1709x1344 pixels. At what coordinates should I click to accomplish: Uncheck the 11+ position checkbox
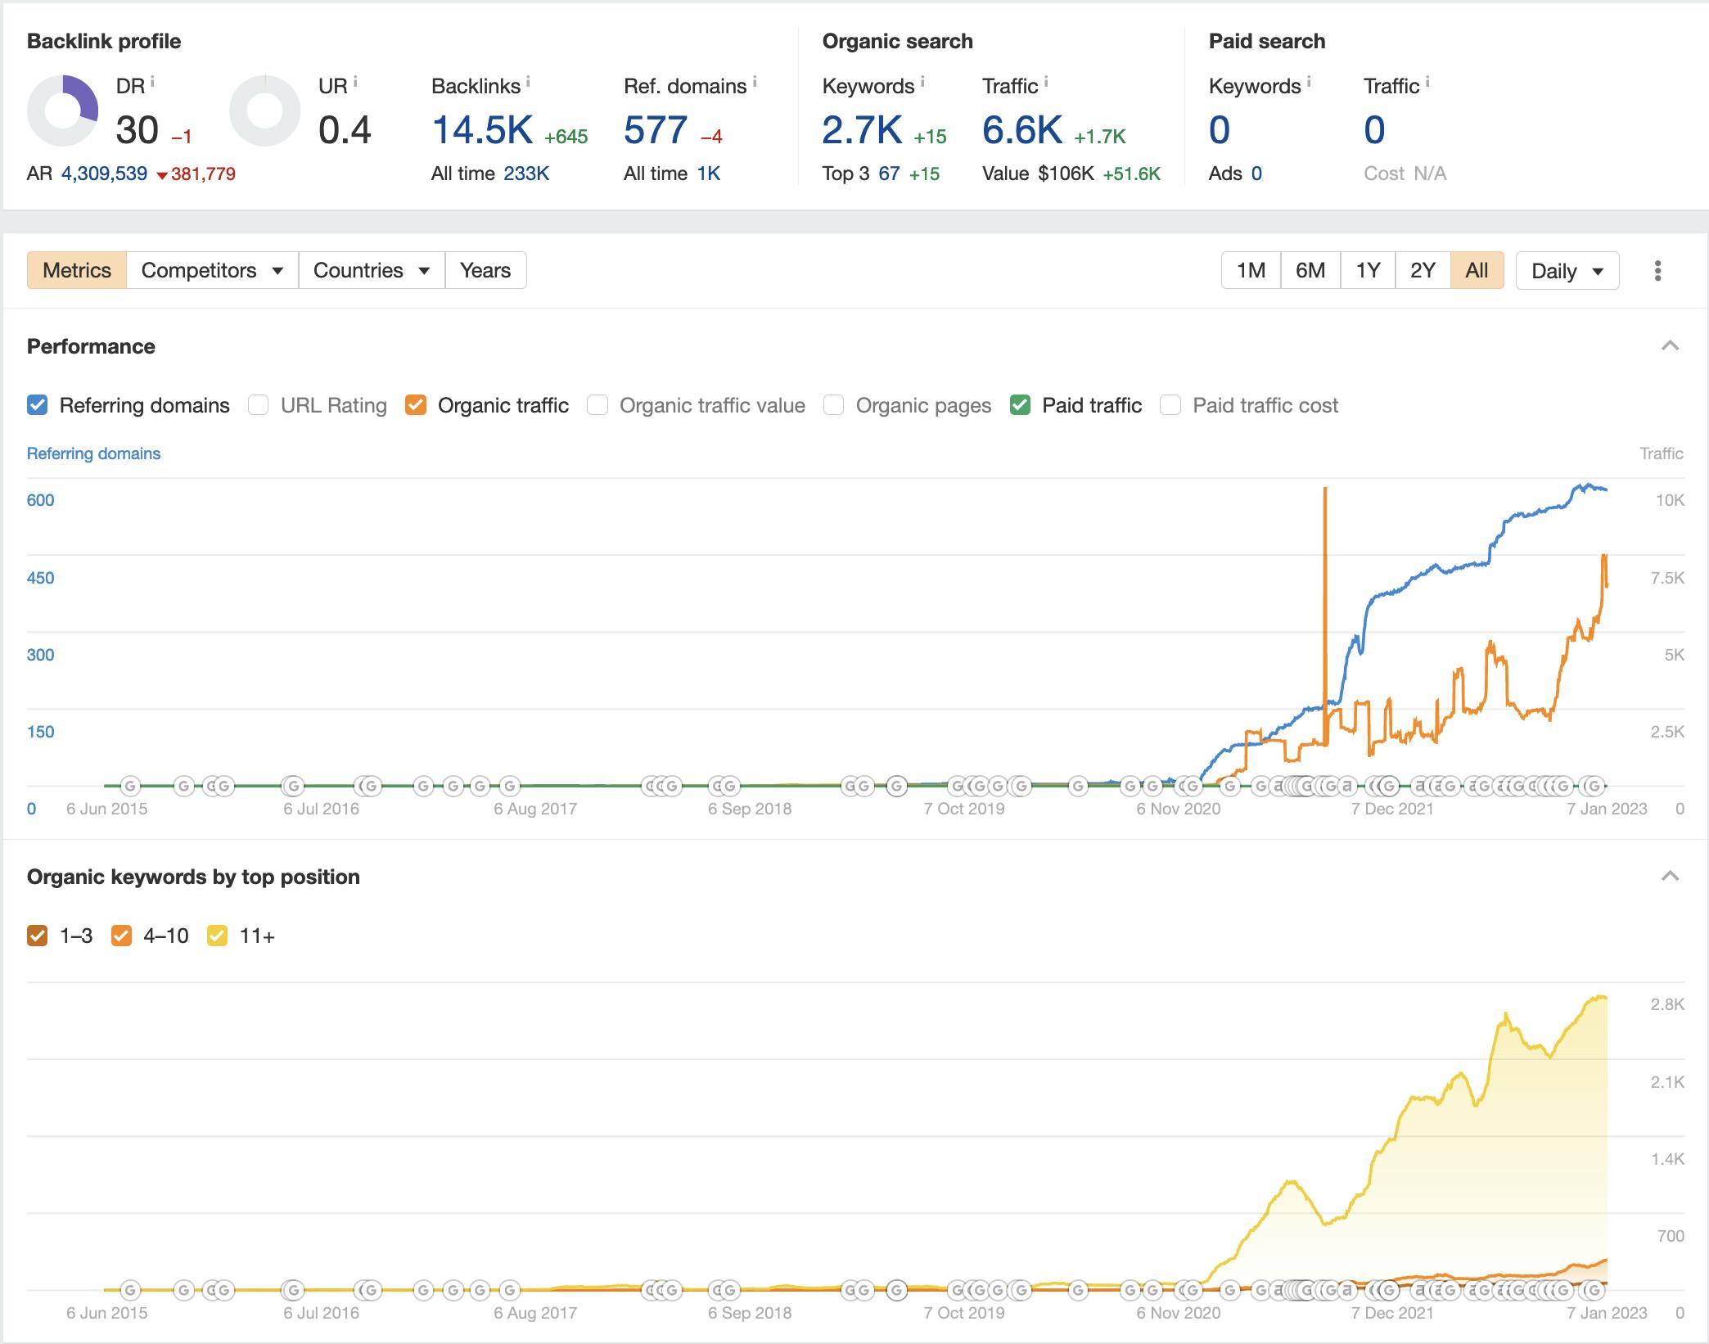point(218,936)
